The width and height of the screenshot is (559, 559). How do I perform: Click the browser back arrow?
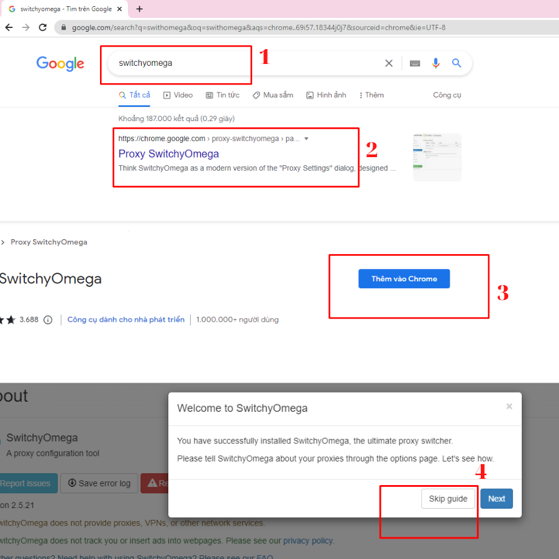(x=9, y=27)
